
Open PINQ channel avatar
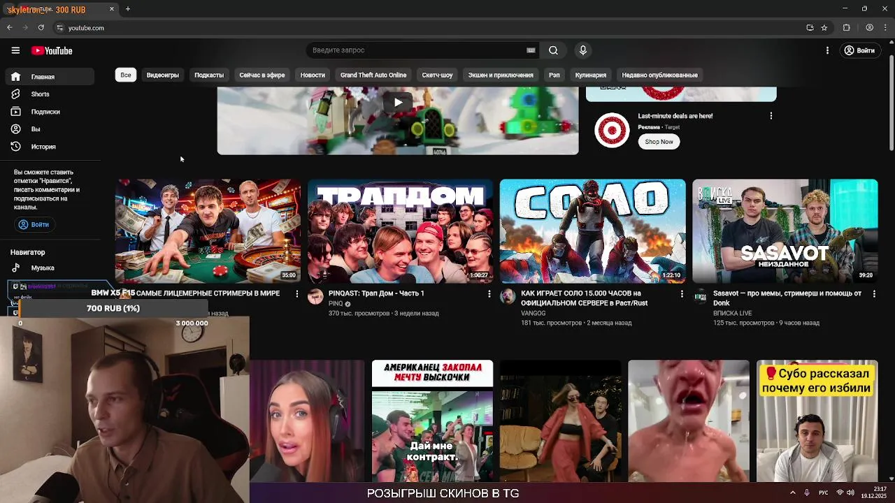315,296
